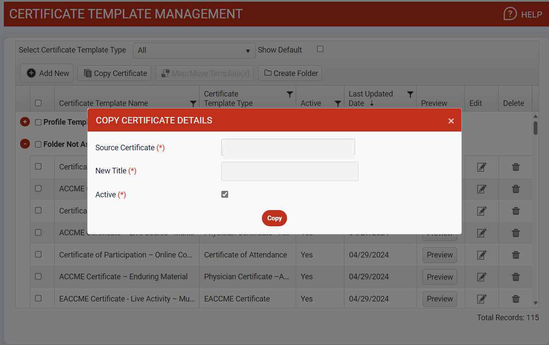Click the Total Records: 115 text
The height and width of the screenshot is (345, 549).
pos(508,318)
